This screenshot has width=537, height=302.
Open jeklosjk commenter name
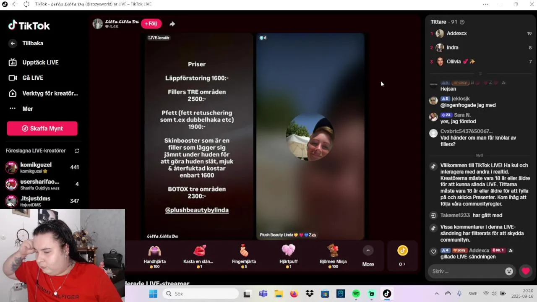coord(461,99)
